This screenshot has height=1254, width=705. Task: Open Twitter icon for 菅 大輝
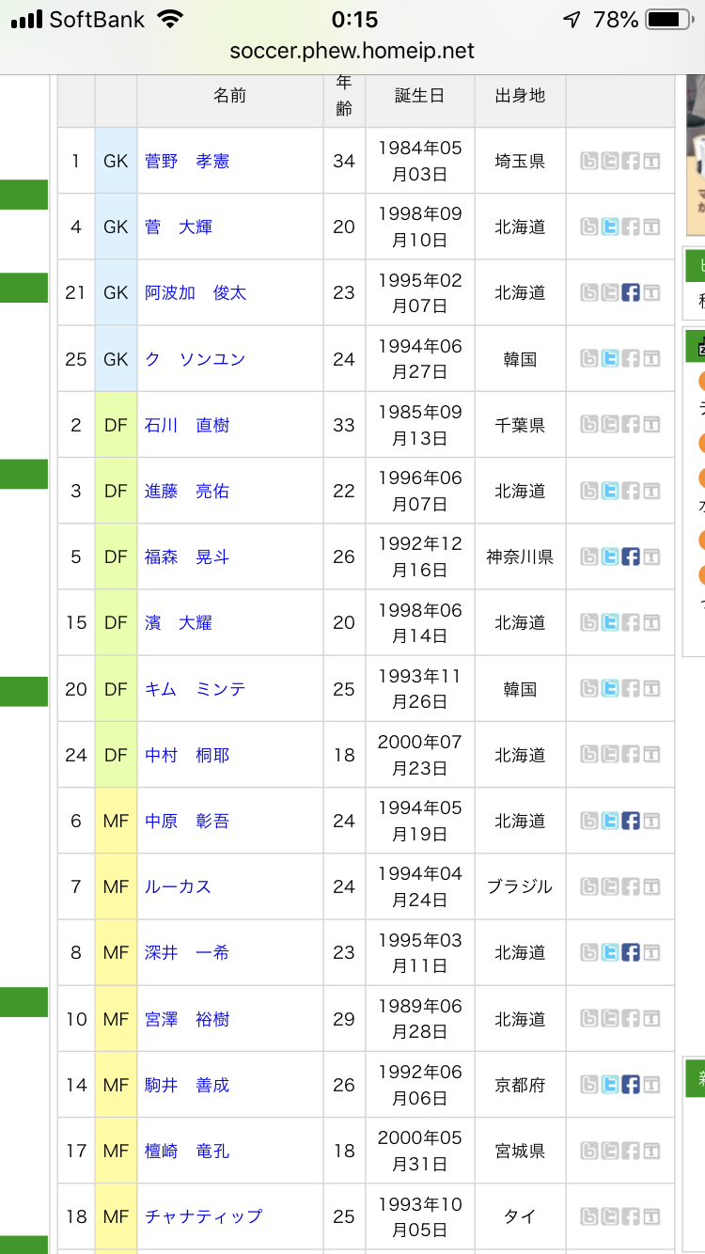tap(610, 227)
